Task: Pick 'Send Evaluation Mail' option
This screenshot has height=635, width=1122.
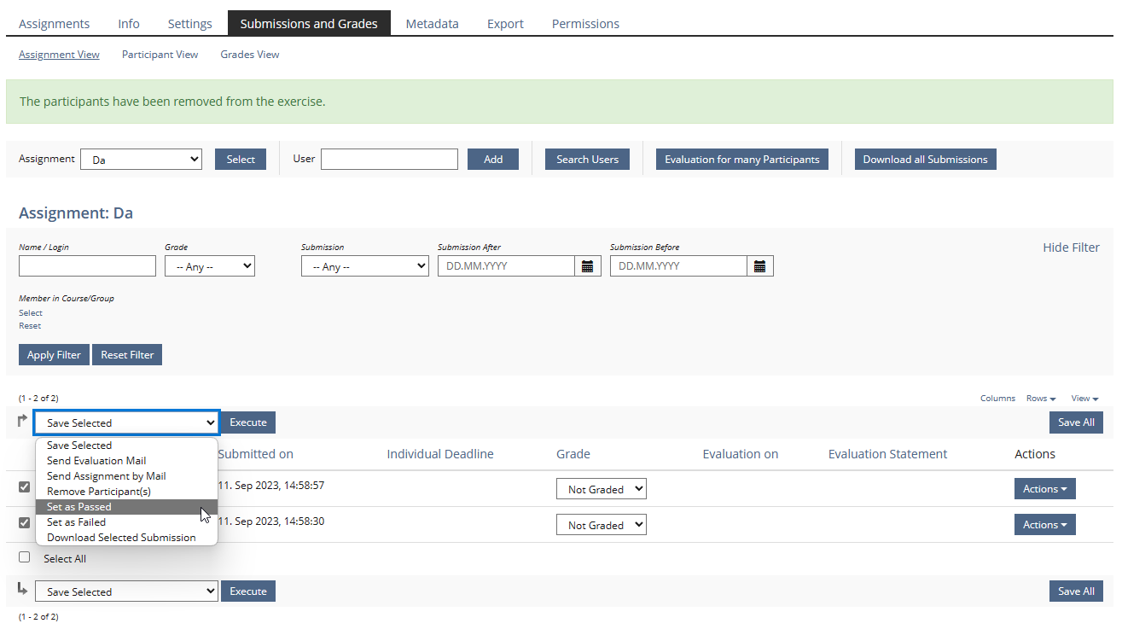Action: pyautogui.click(x=96, y=461)
